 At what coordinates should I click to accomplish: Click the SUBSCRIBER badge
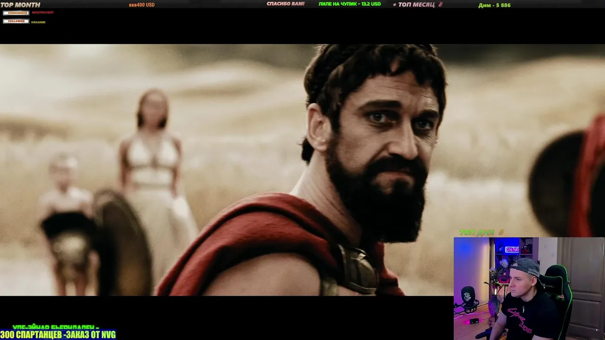tap(16, 13)
